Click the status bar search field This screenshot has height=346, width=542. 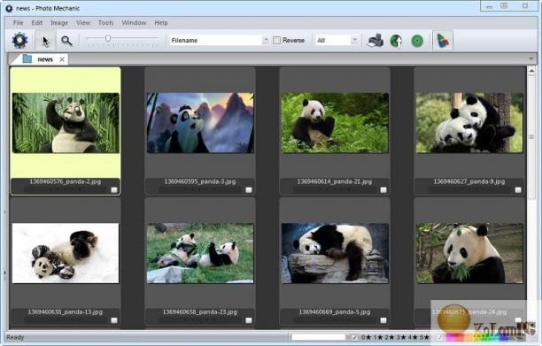(318, 337)
